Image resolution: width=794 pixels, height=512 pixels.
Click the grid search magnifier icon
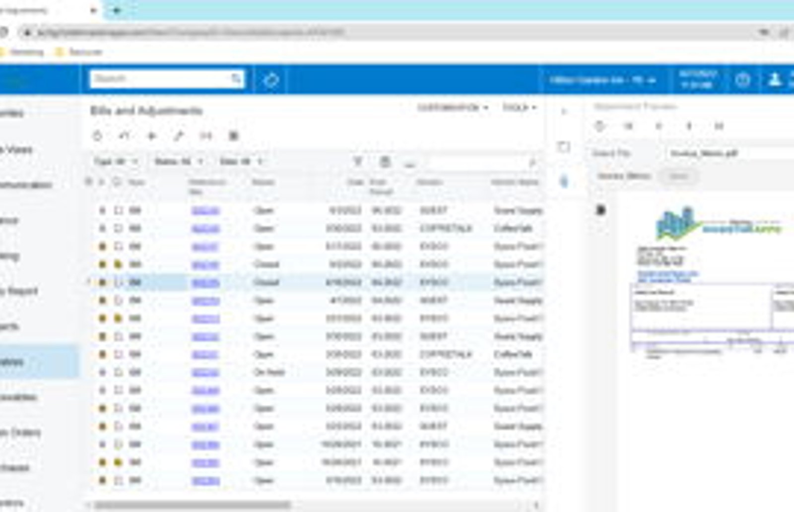[x=531, y=162]
